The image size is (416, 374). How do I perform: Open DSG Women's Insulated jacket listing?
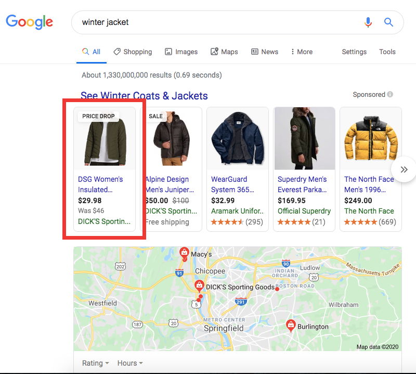tap(100, 184)
